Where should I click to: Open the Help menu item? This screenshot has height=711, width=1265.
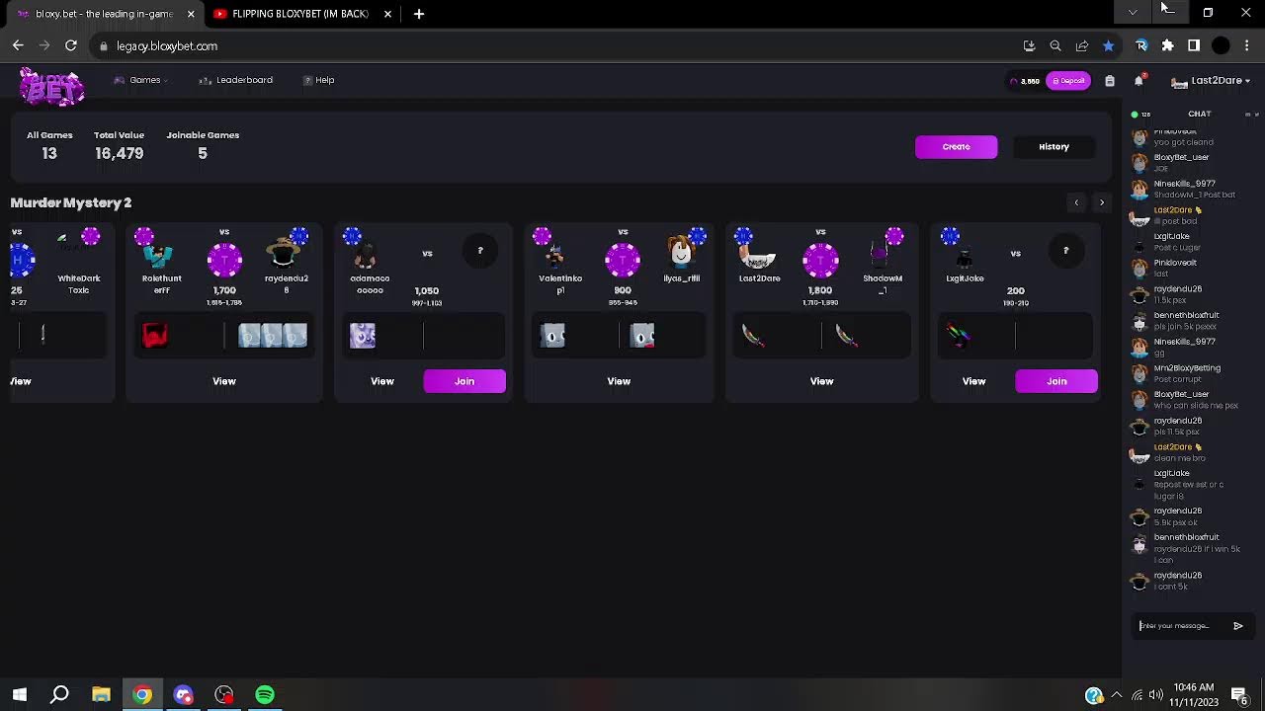(x=319, y=80)
